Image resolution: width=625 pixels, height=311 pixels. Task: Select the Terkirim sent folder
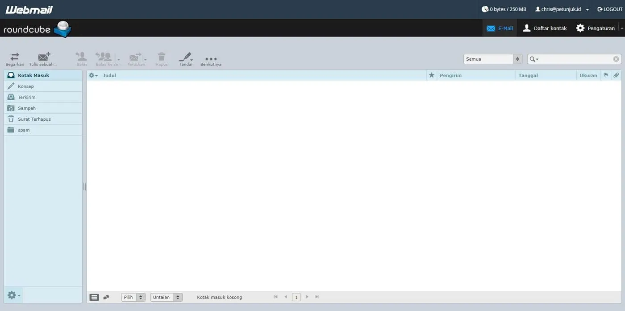point(43,97)
